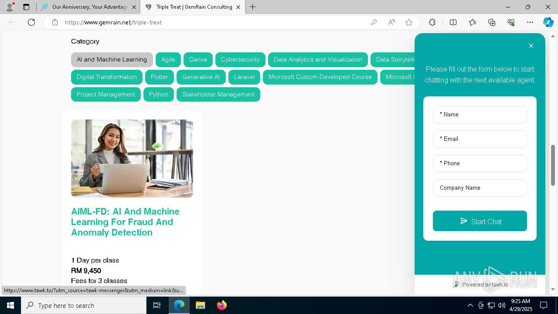
Task: Launch the Copilot sidebar icon
Action: pos(548,22)
